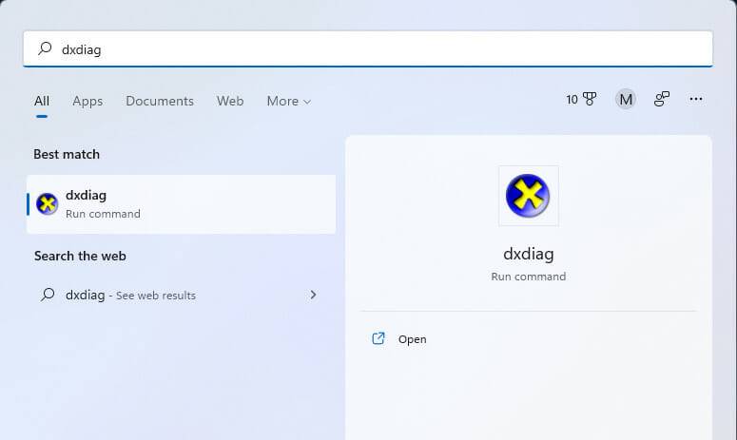
Task: Click the feedback/chat people icon
Action: click(x=661, y=99)
